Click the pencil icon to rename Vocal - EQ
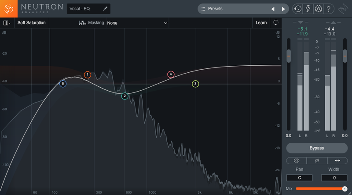Screen dimensions: 352x195 [105, 9]
